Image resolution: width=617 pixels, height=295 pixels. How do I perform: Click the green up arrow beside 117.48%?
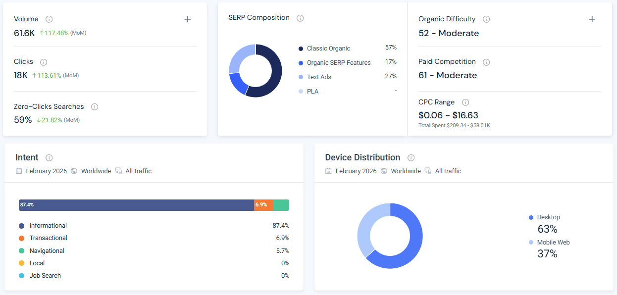click(x=42, y=33)
